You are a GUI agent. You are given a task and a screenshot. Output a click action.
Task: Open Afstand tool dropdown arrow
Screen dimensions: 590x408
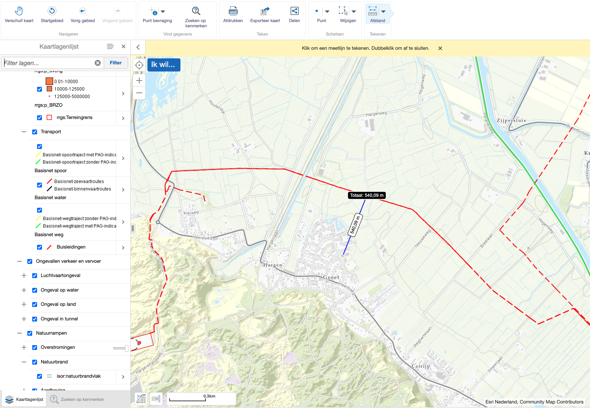383,12
